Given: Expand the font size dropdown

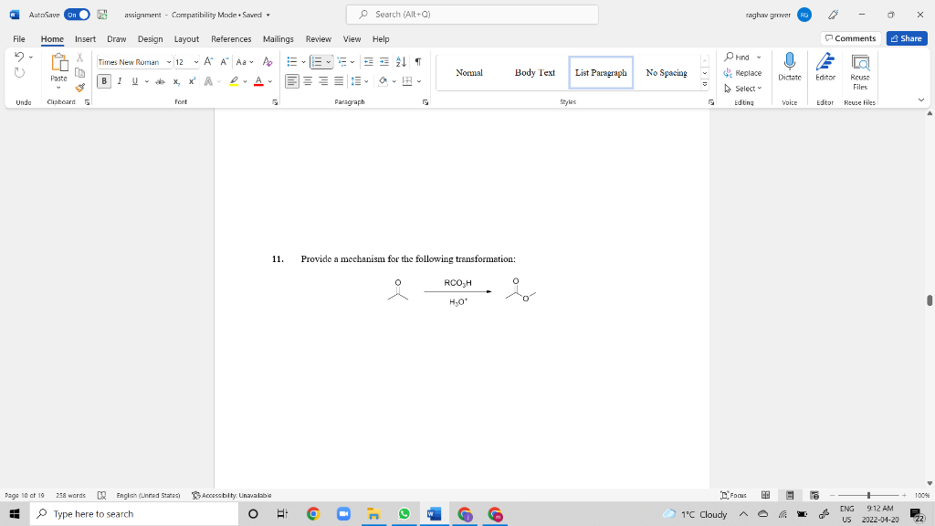Looking at the screenshot, I should (x=195, y=62).
